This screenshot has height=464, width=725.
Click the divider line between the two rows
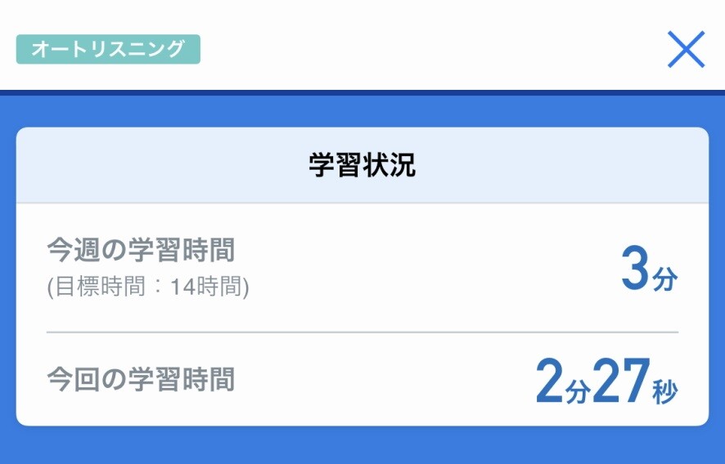[362, 332]
